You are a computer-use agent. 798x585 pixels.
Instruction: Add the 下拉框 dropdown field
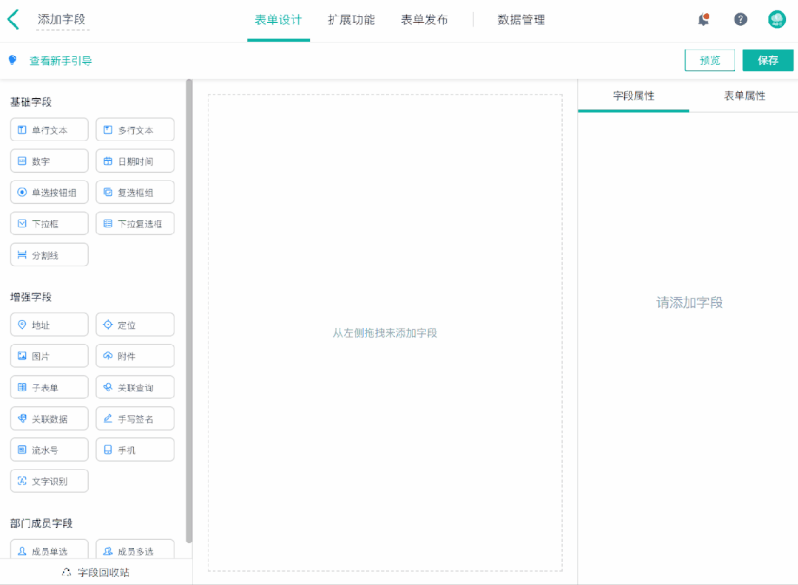tap(50, 224)
